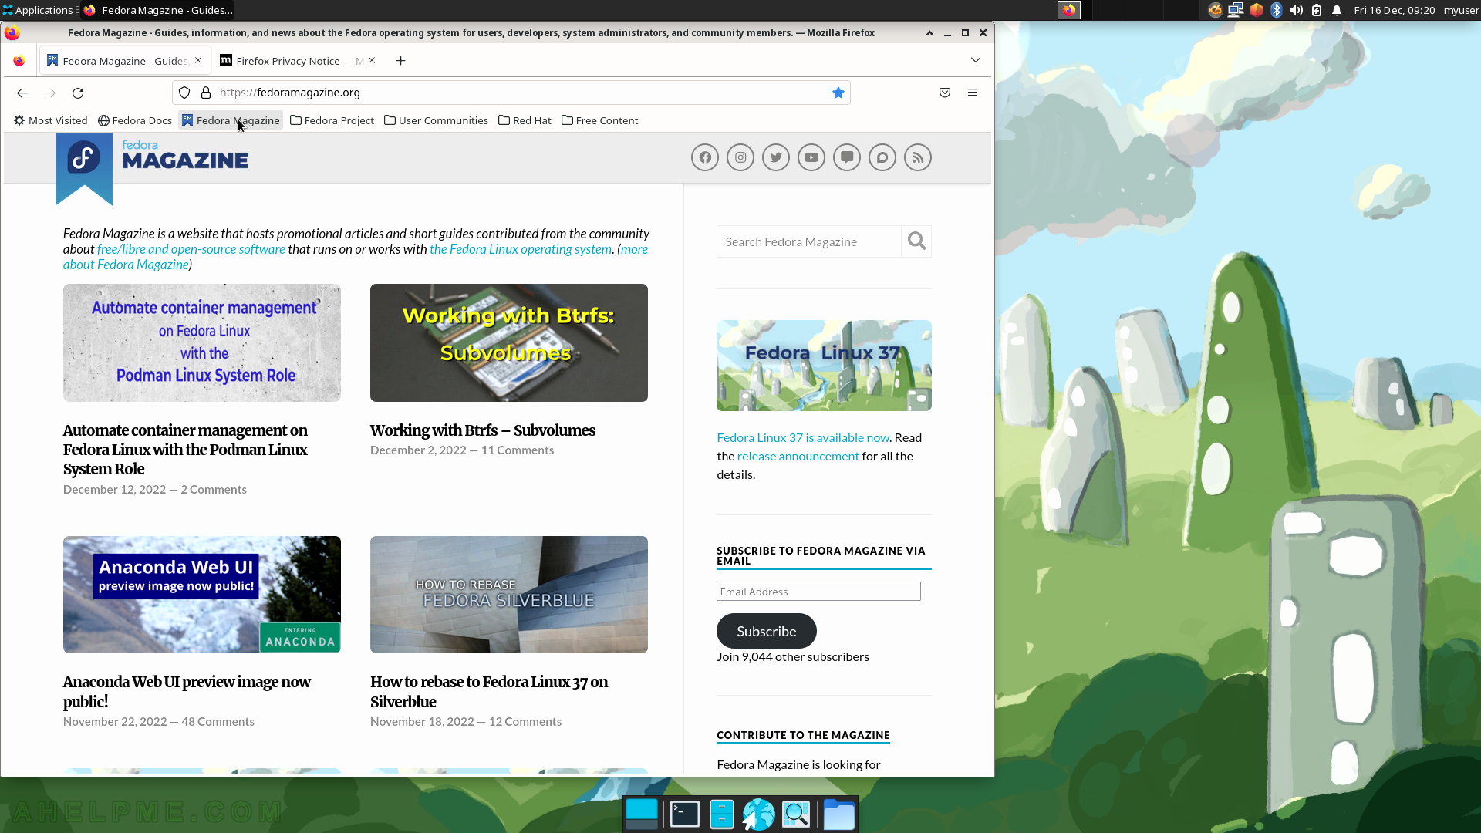The width and height of the screenshot is (1481, 833).
Task: Open How to rebase to Fedora Linux 37 title
Action: click(489, 692)
